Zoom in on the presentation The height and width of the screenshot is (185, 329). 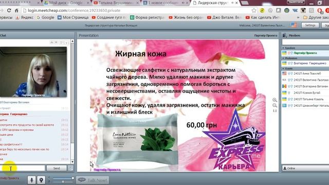click(275, 100)
